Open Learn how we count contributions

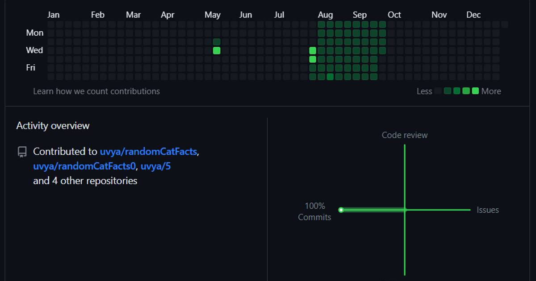(96, 91)
